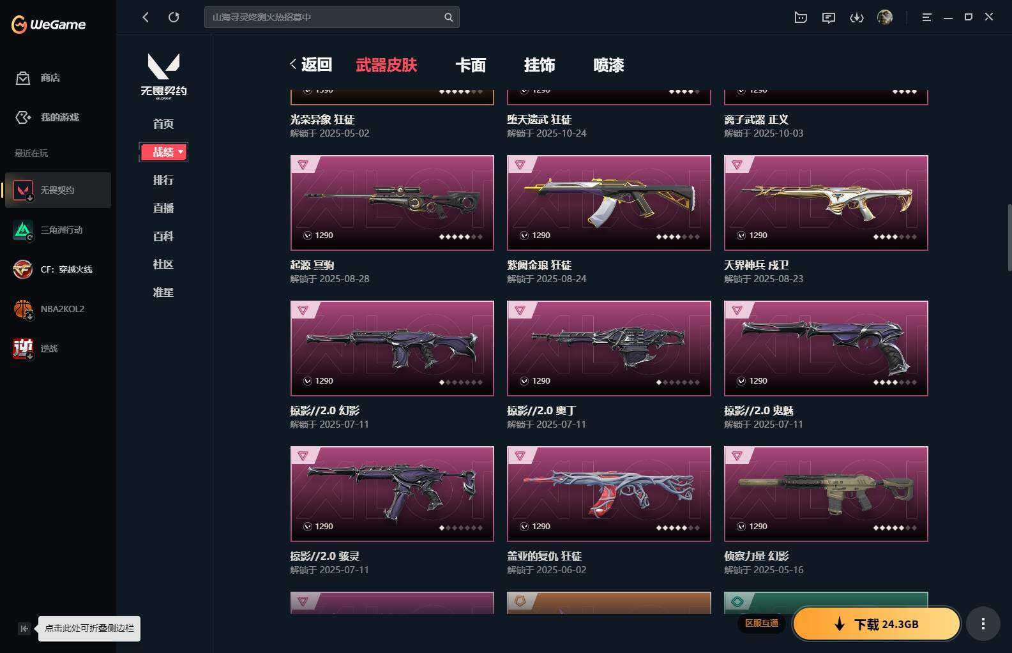
Task: Open the three-dot more options button
Action: (x=983, y=624)
